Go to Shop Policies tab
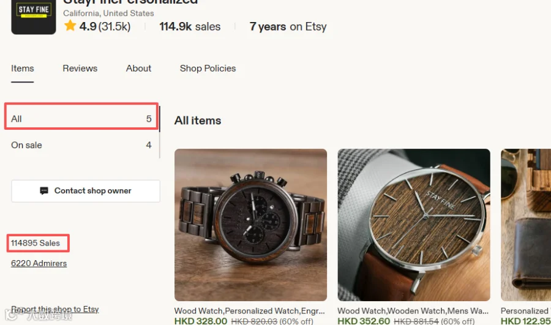Screen dimensions: 551x325 click(208, 69)
